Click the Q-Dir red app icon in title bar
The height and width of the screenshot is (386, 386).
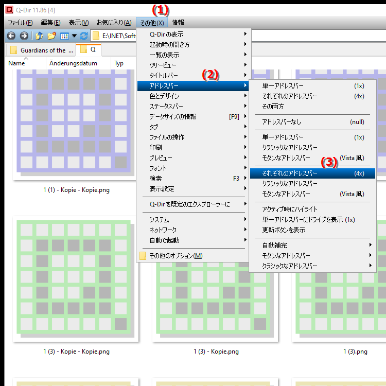9,10
